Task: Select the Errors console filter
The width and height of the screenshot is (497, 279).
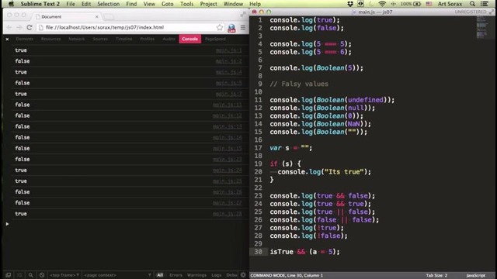Action: pos(176,275)
